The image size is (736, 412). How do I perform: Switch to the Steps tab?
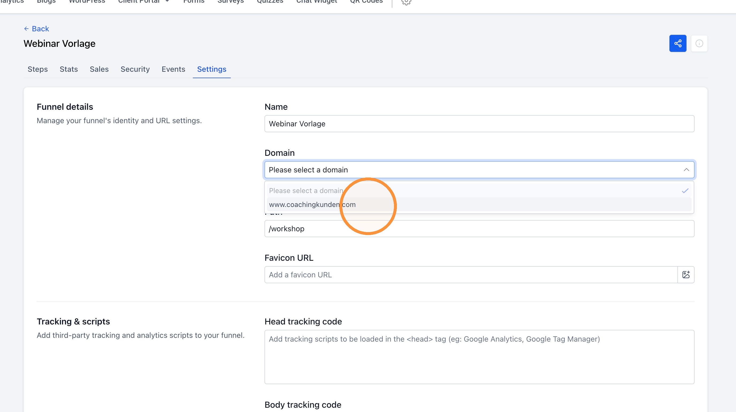pyautogui.click(x=37, y=69)
